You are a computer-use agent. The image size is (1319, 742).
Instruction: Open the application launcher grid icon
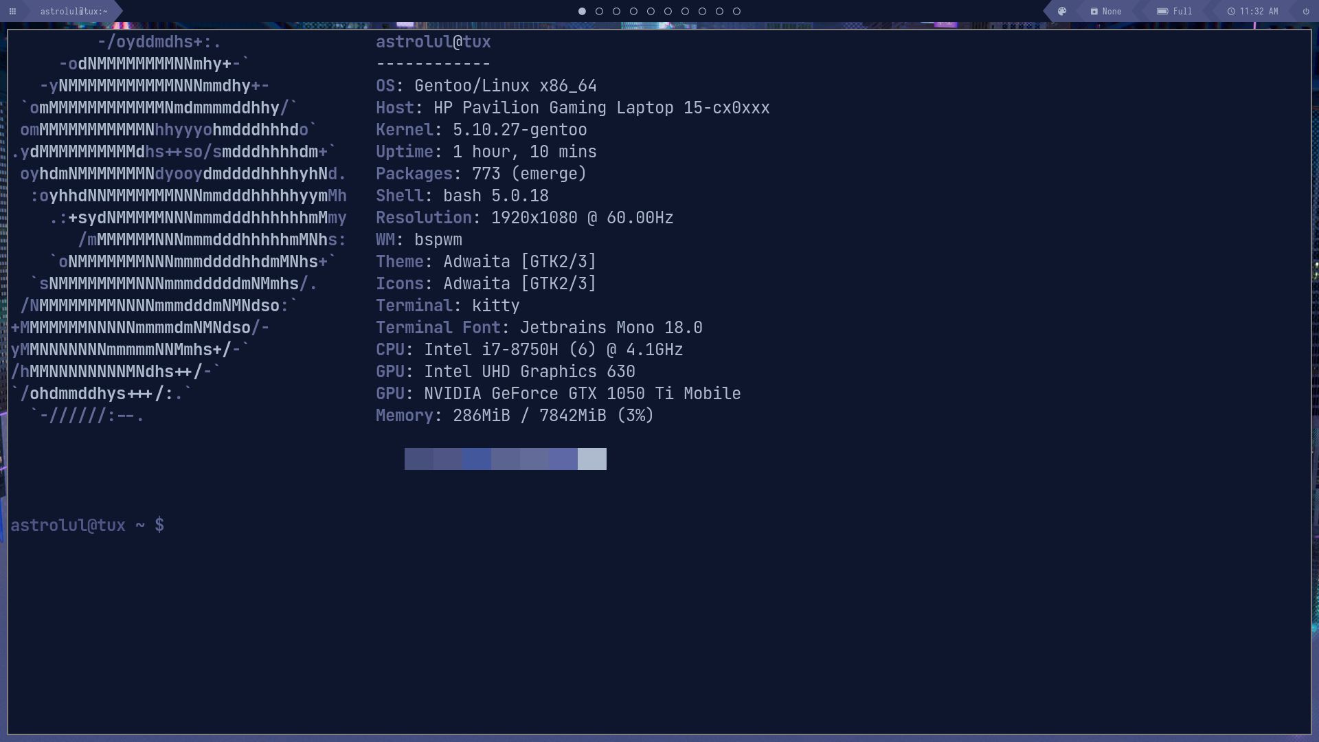tap(12, 11)
